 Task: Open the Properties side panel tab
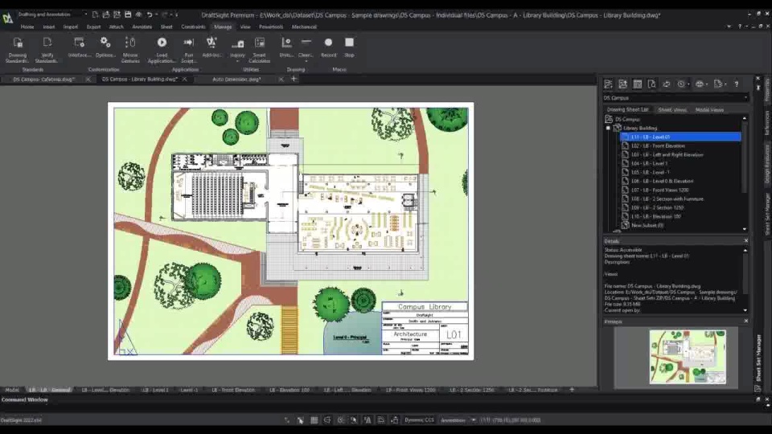coord(766,90)
